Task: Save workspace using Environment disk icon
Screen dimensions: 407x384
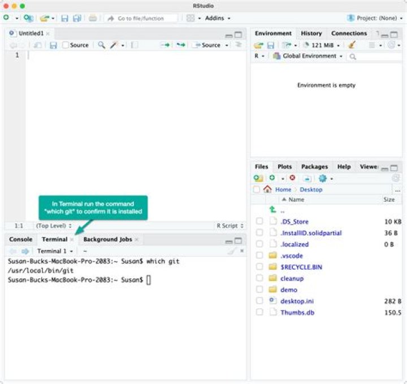Action: coord(270,45)
